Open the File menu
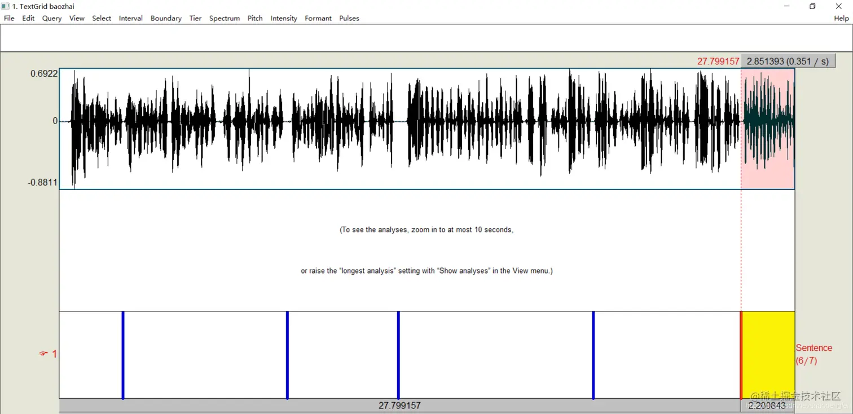This screenshot has height=414, width=853. click(x=9, y=18)
